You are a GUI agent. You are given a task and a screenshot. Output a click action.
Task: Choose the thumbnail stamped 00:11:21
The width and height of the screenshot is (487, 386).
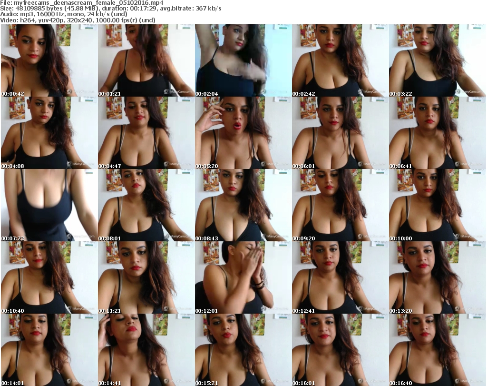pos(146,277)
